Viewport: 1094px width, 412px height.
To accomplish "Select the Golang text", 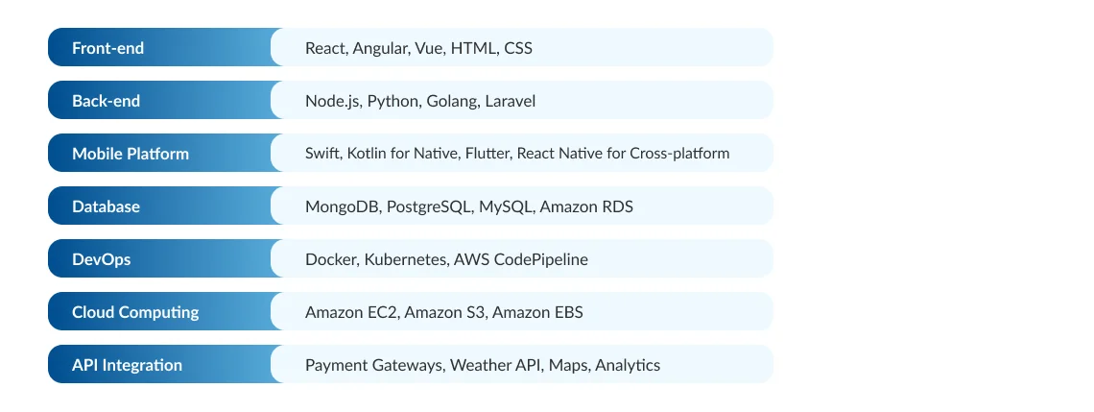I will click(451, 101).
